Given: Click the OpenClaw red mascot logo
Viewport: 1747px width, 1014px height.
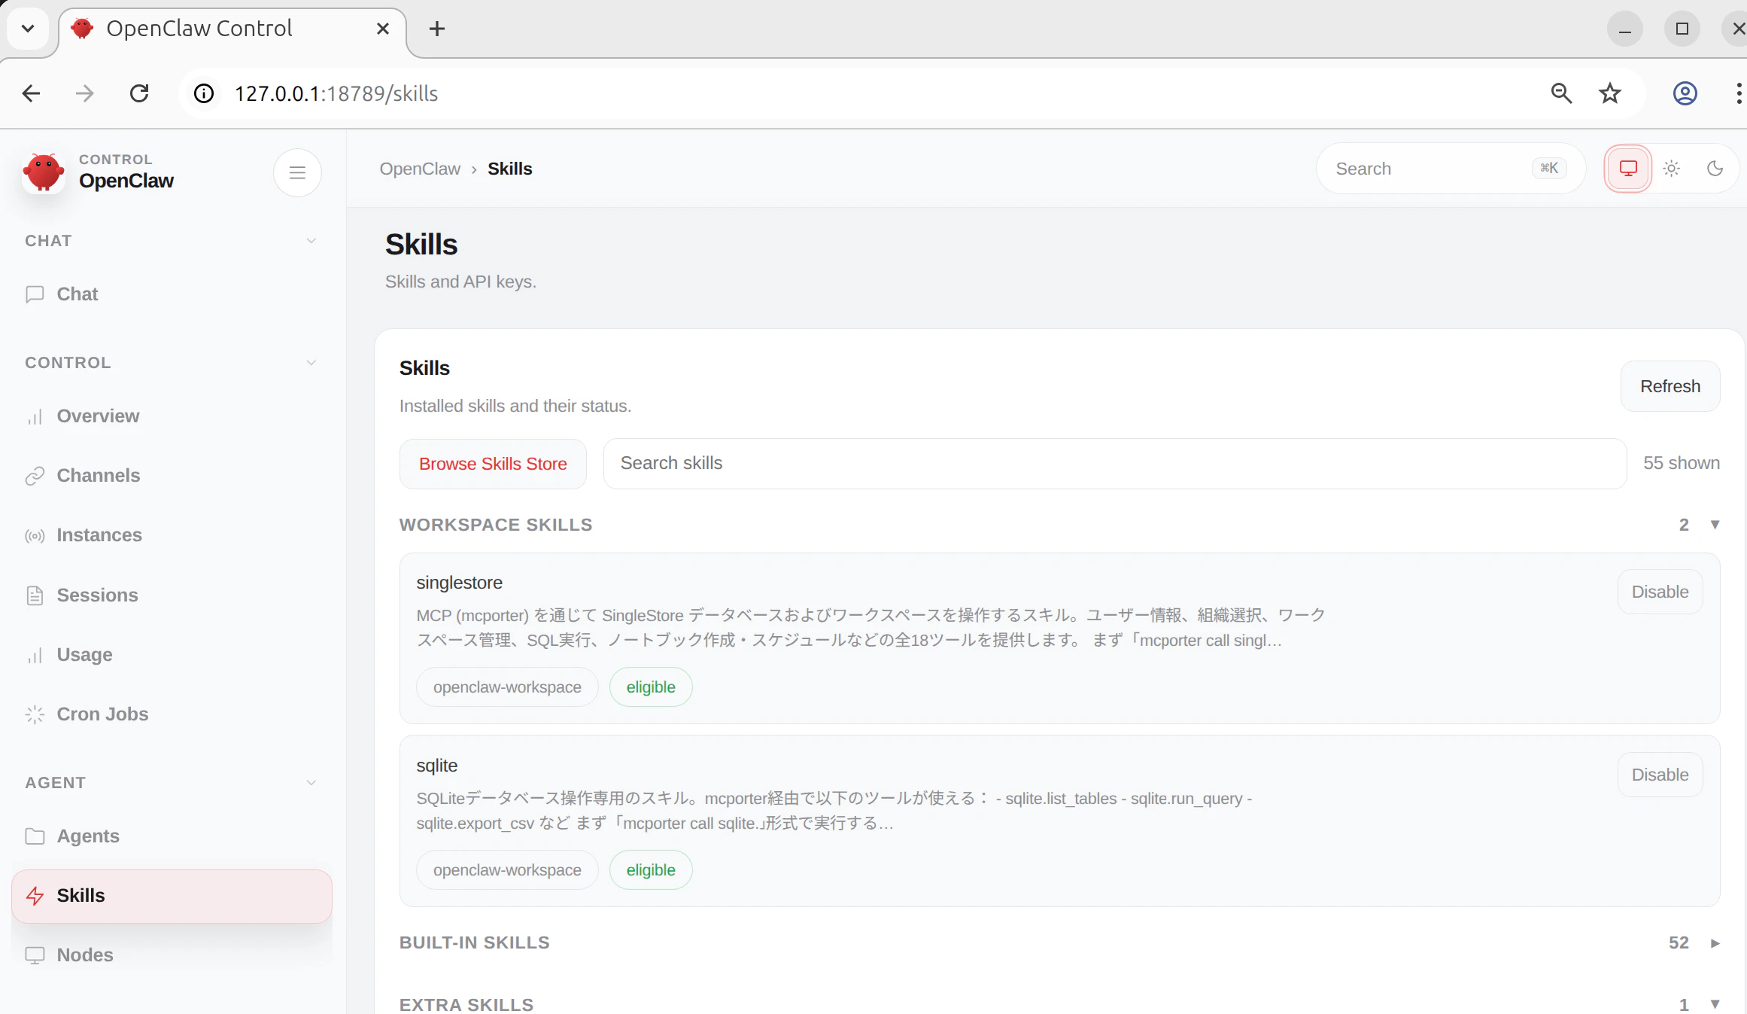Looking at the screenshot, I should pyautogui.click(x=43, y=172).
